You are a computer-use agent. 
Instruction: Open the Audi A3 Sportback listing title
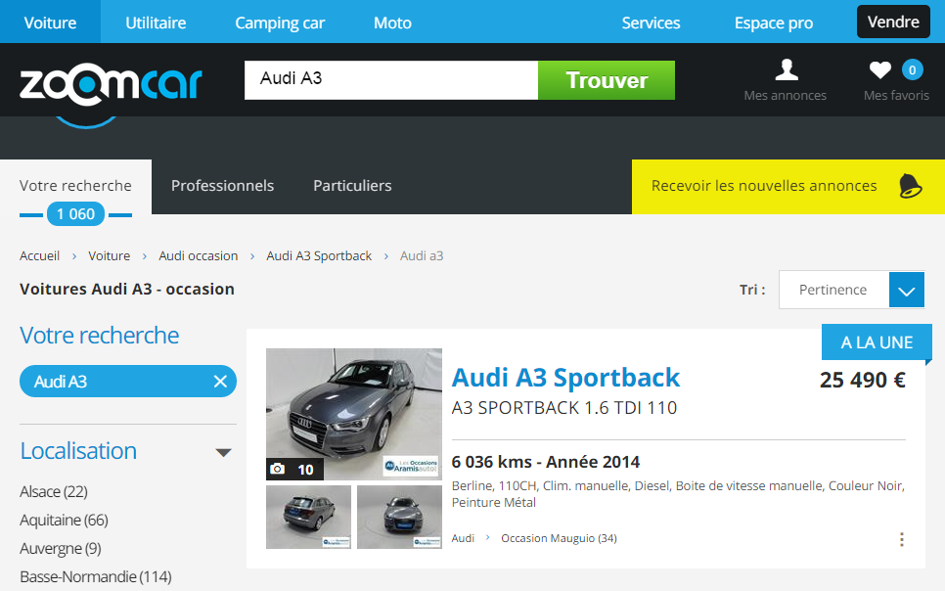tap(565, 378)
